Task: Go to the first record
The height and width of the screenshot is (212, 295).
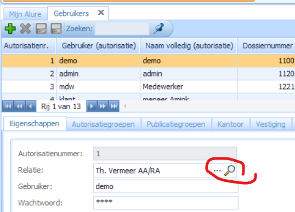Action: point(8,107)
